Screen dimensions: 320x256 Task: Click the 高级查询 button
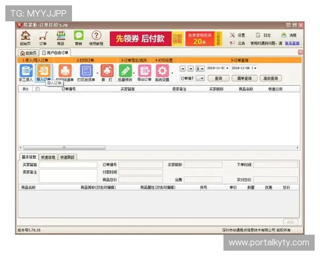[x=270, y=78]
